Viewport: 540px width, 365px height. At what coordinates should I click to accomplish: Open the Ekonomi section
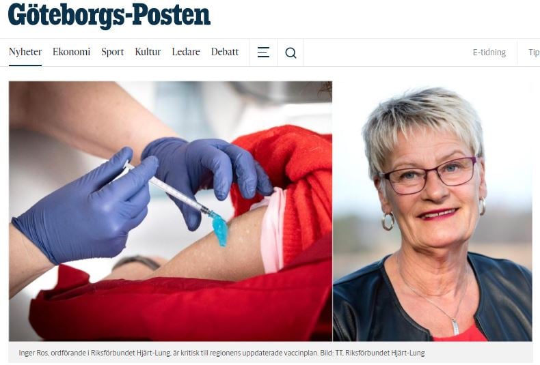71,52
